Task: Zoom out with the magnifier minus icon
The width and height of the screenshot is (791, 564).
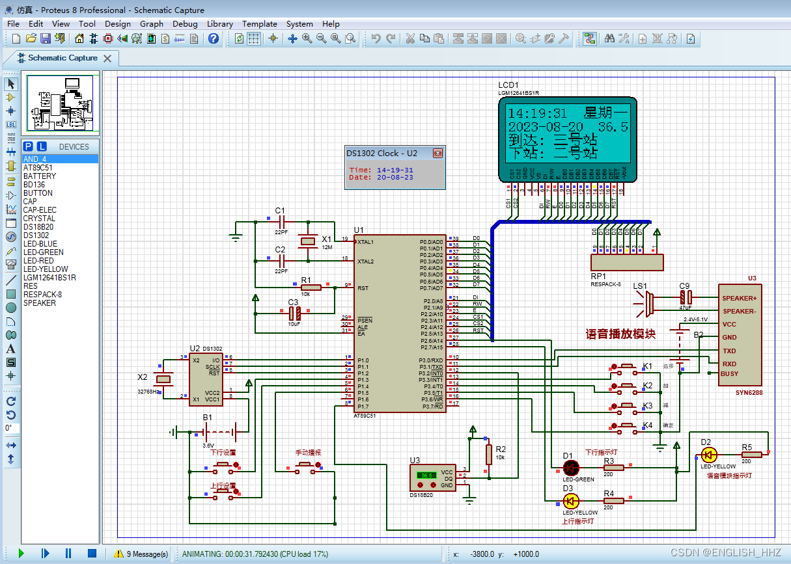Action: 322,39
